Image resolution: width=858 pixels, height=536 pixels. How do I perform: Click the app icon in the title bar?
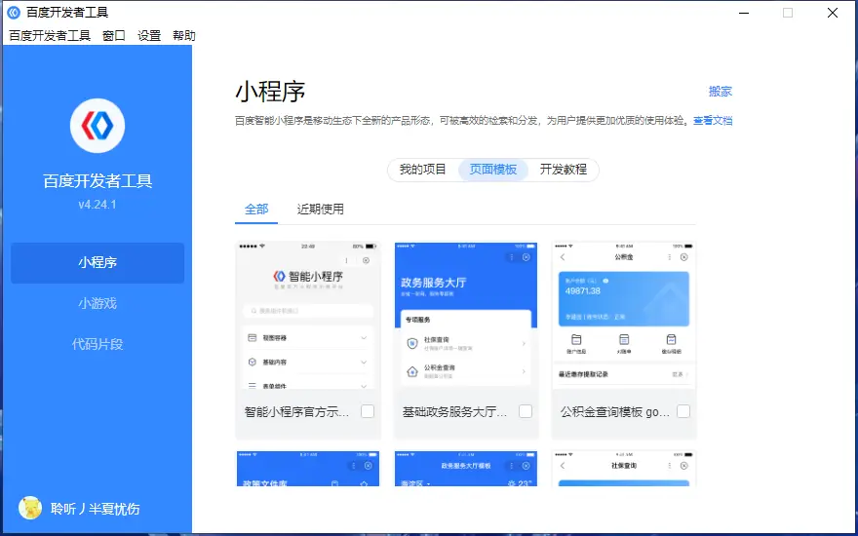pos(14,13)
